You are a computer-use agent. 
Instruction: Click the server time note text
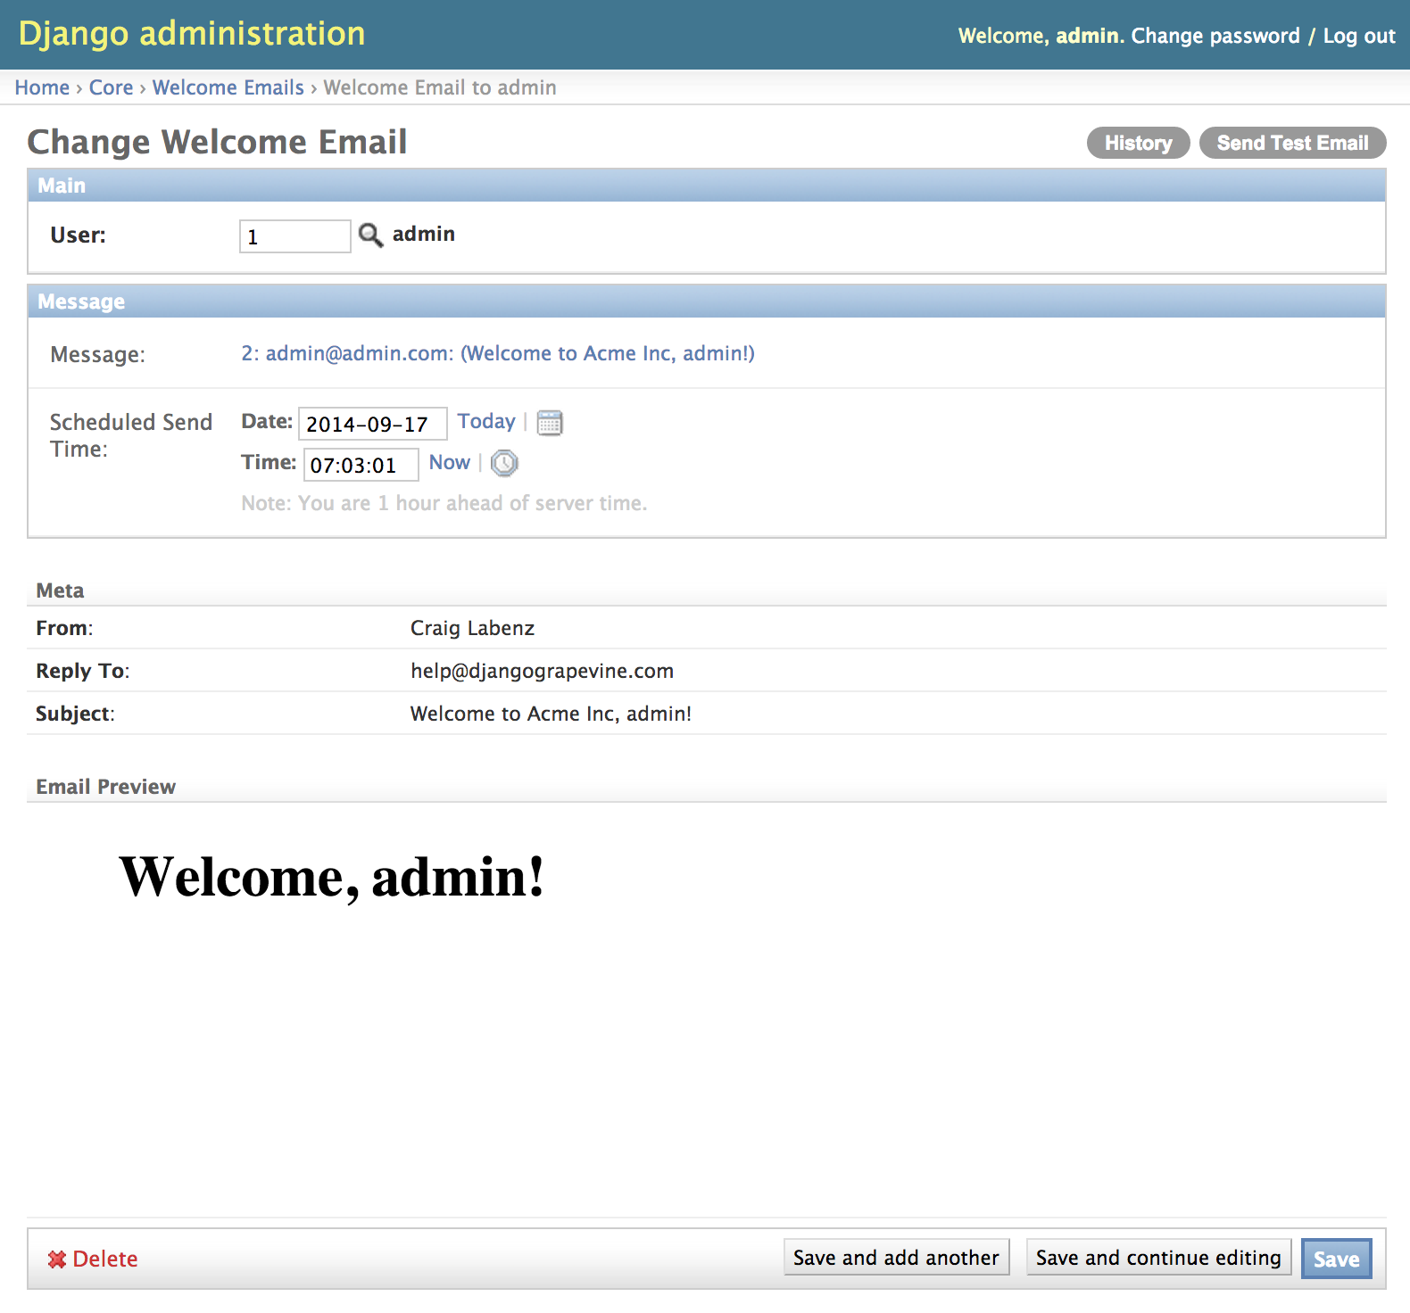pos(444,503)
